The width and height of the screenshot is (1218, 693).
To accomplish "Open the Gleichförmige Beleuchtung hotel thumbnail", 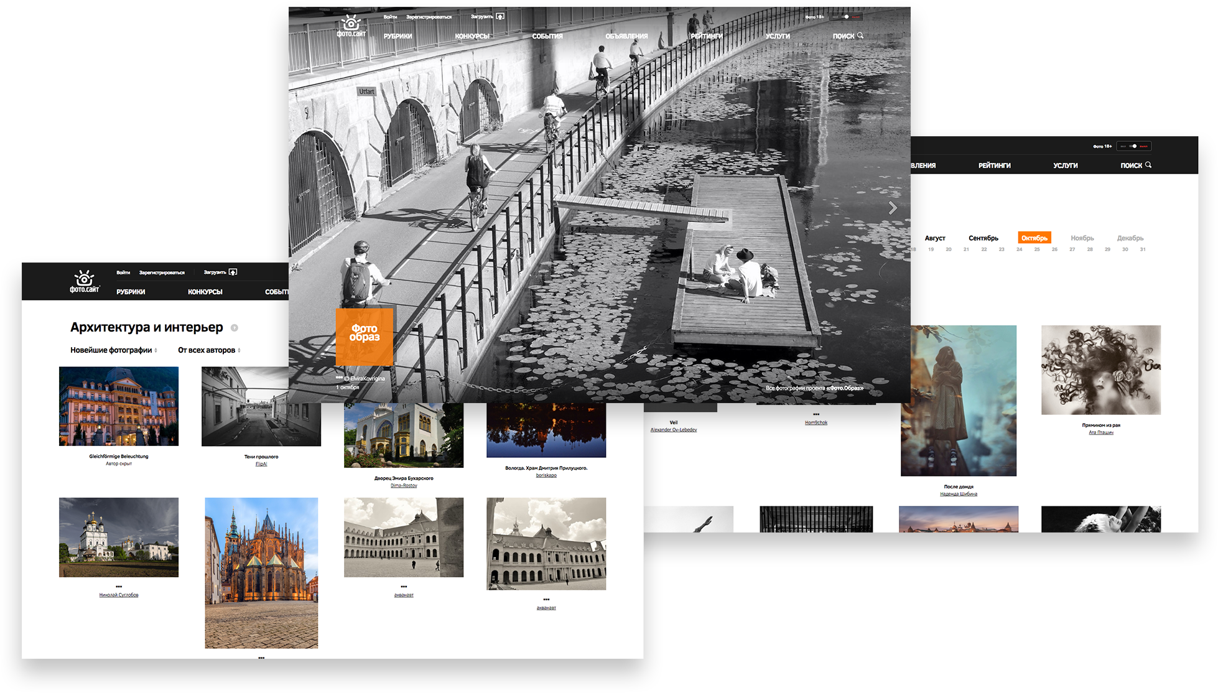I will click(119, 406).
